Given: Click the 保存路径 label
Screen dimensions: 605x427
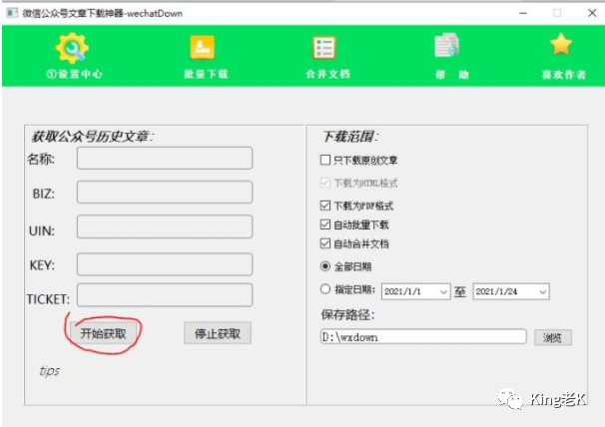Looking at the screenshot, I should [x=348, y=314].
